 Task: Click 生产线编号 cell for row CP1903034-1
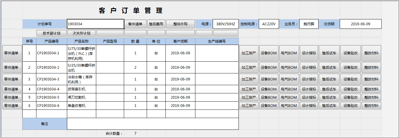pos(217,53)
